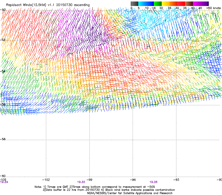This screenshot has width=222, height=195.
Task: Click the magenta-purple 40-50 knots color bar segment
Action: [201, 4]
